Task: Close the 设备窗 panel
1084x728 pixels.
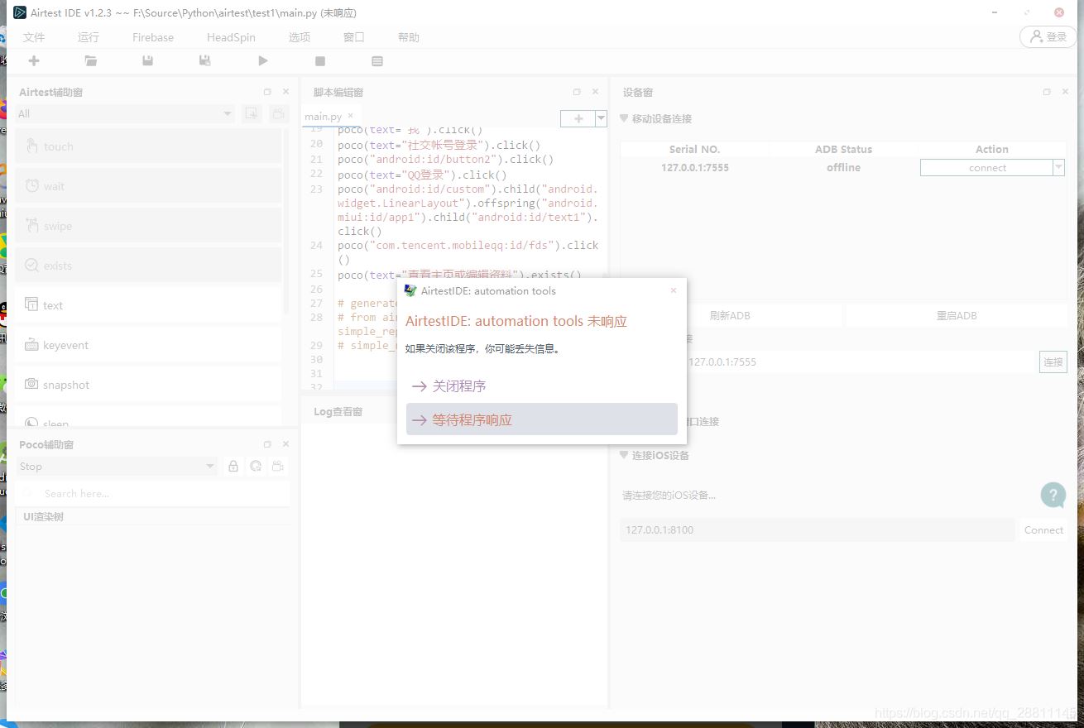Action: pos(1066,92)
